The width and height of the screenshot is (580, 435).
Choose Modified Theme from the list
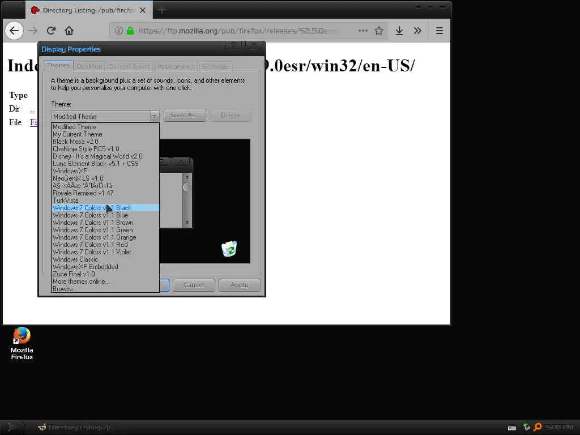click(105, 127)
